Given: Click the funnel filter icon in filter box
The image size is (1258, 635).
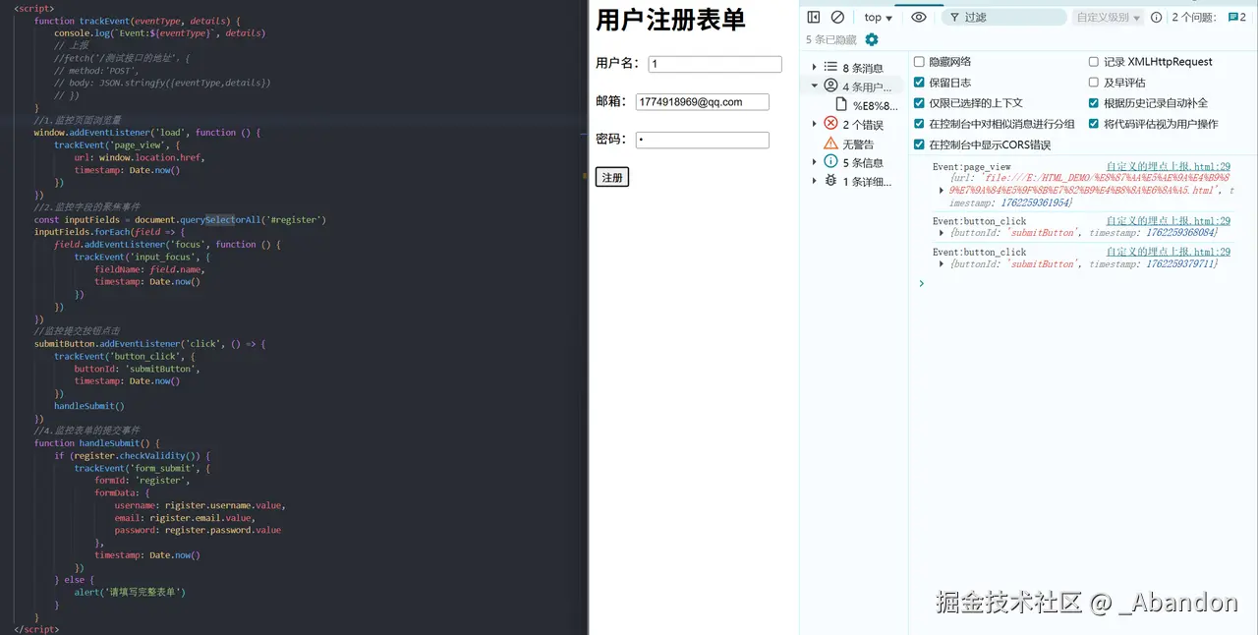Looking at the screenshot, I should pos(953,17).
